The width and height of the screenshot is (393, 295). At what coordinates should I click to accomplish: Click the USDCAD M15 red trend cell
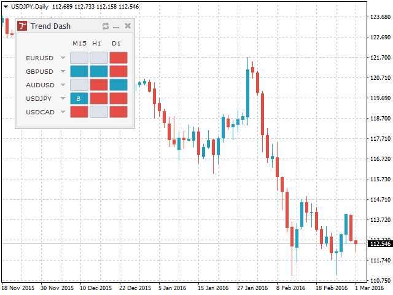coord(79,112)
